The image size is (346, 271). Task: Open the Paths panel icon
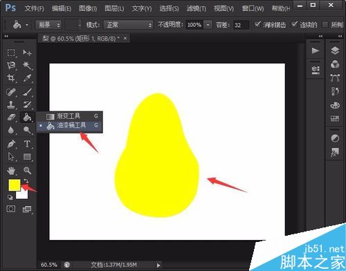[335, 78]
